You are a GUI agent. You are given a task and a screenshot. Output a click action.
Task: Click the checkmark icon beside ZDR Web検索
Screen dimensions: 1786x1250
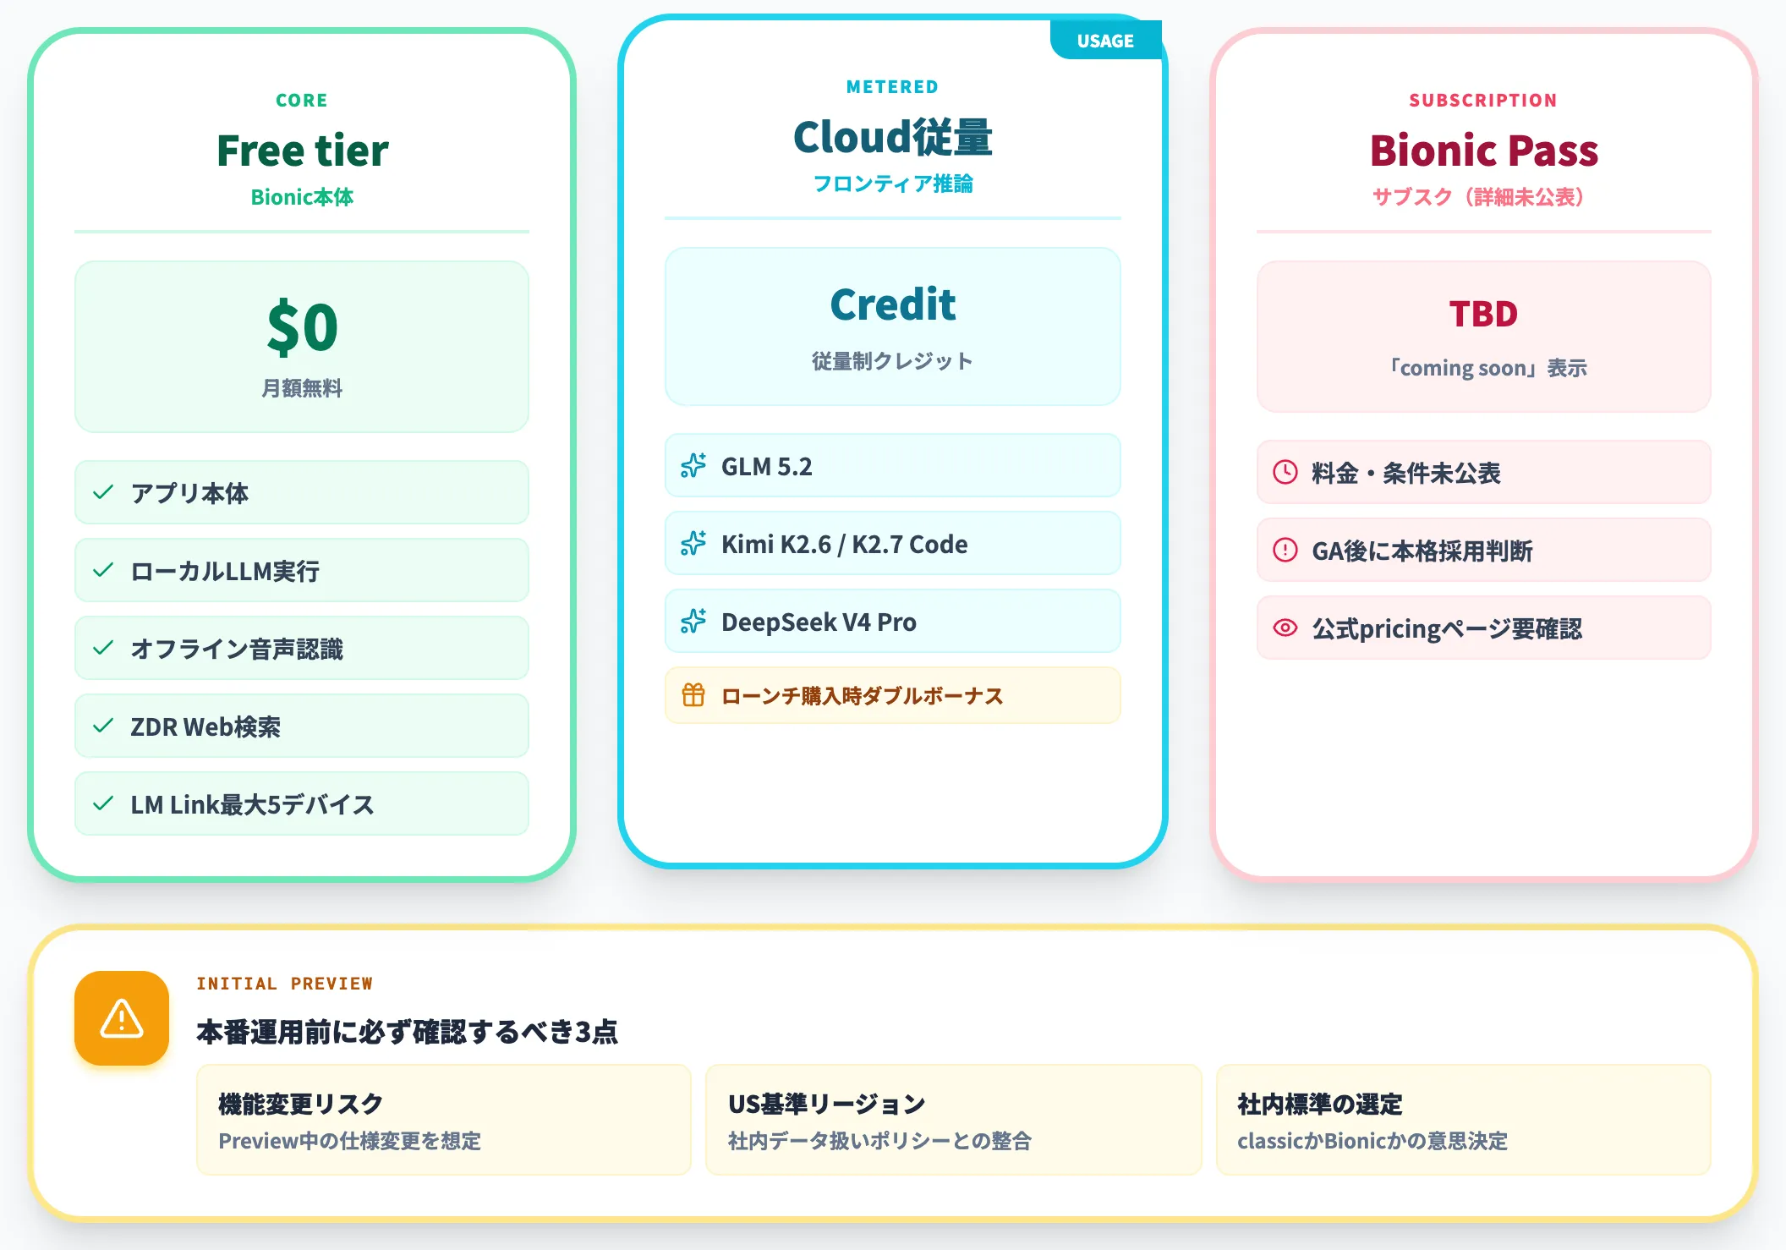tap(103, 726)
